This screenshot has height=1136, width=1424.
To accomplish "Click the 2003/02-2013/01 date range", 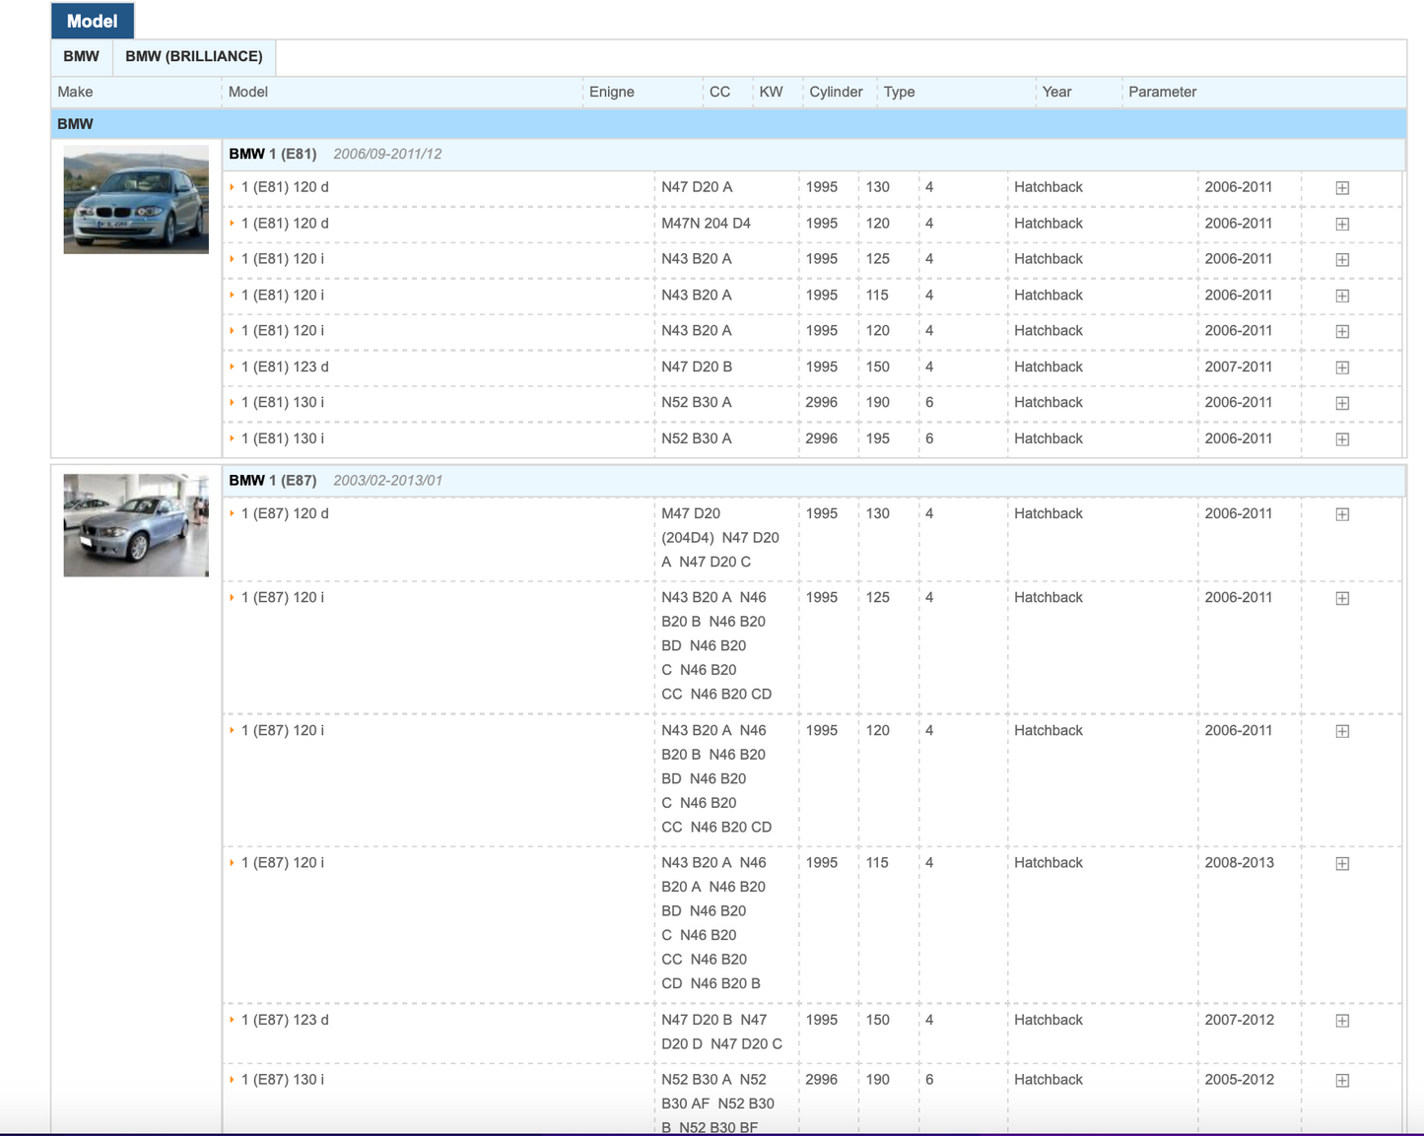I will tap(387, 481).
